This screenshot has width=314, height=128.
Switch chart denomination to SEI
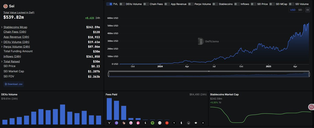(300, 10)
